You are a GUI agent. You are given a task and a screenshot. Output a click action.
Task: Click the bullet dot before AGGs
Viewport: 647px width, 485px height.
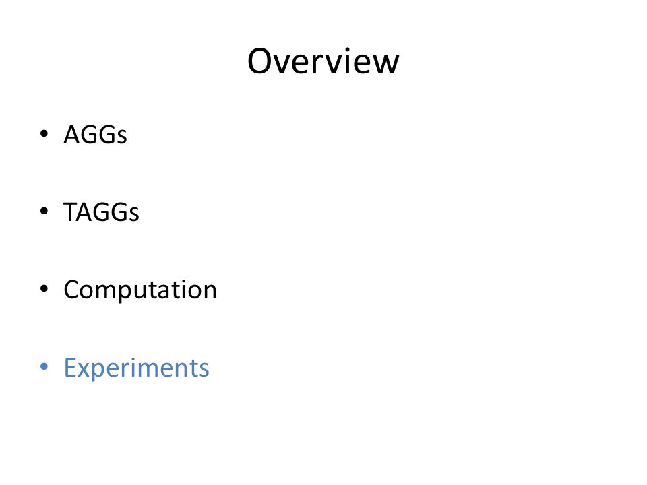[x=44, y=133]
